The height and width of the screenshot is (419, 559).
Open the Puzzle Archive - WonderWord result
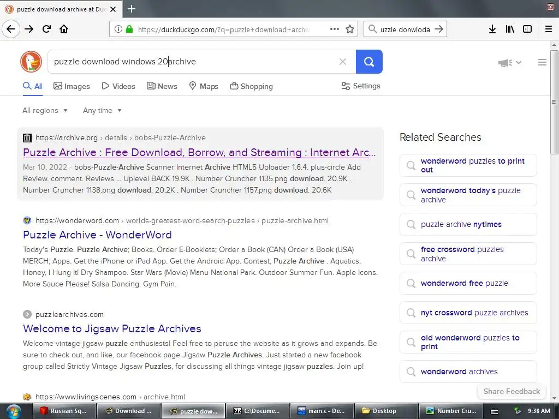coord(97,235)
